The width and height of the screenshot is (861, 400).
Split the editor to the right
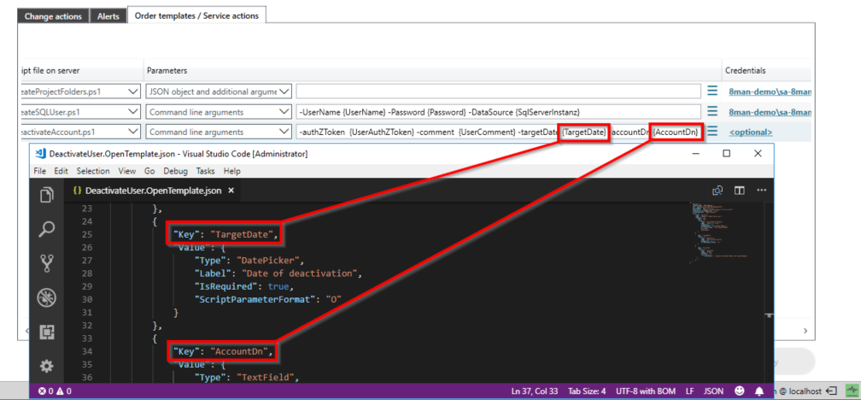pos(740,190)
